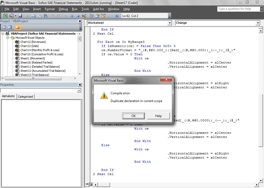Viewport: 264px width, 188px height.
Task: Select Chart12 (Revenues) in project tree
Action: click(x=33, y=42)
